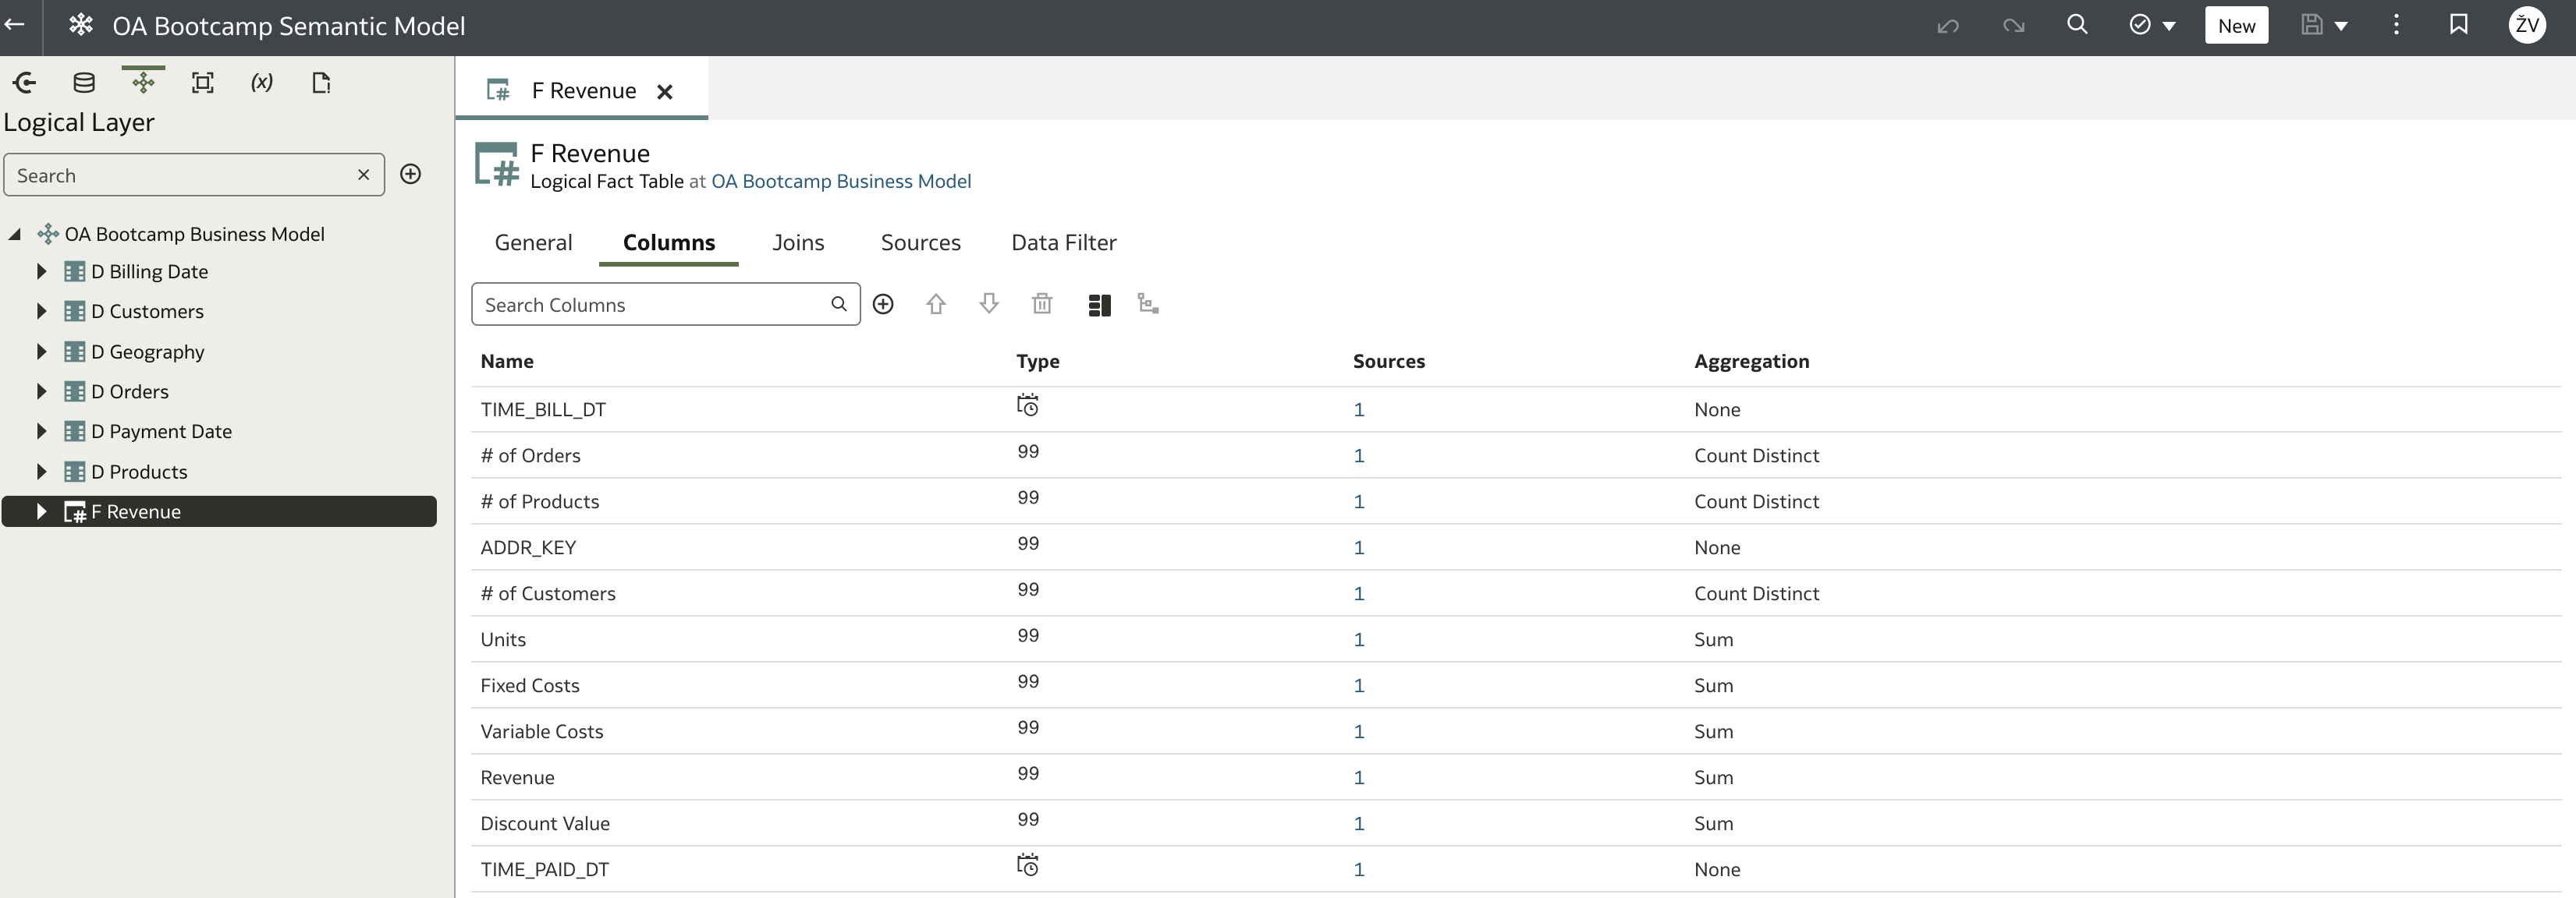Open the header search magnifier

pos(2077,25)
